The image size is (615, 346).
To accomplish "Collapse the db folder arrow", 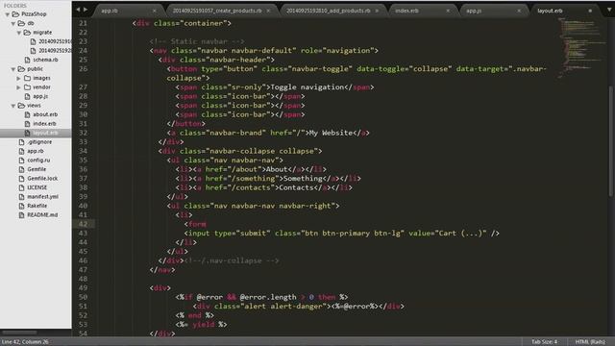I will pos(13,23).
